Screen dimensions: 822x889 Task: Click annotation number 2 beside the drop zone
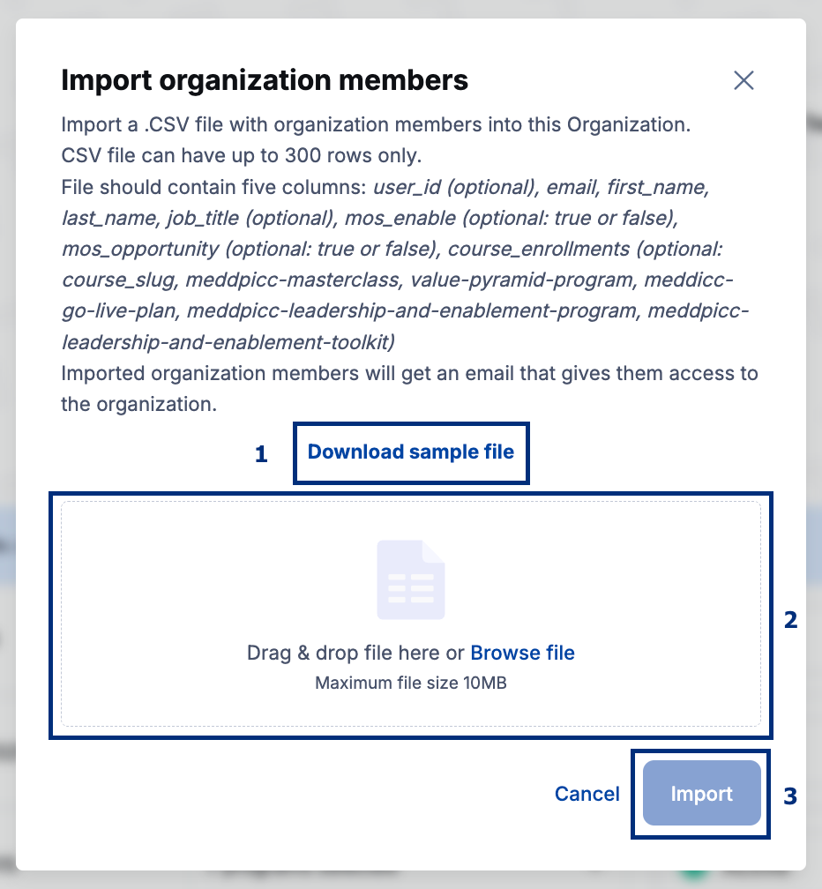coord(790,620)
